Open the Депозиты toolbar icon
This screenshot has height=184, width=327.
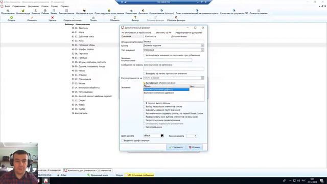(143, 12)
